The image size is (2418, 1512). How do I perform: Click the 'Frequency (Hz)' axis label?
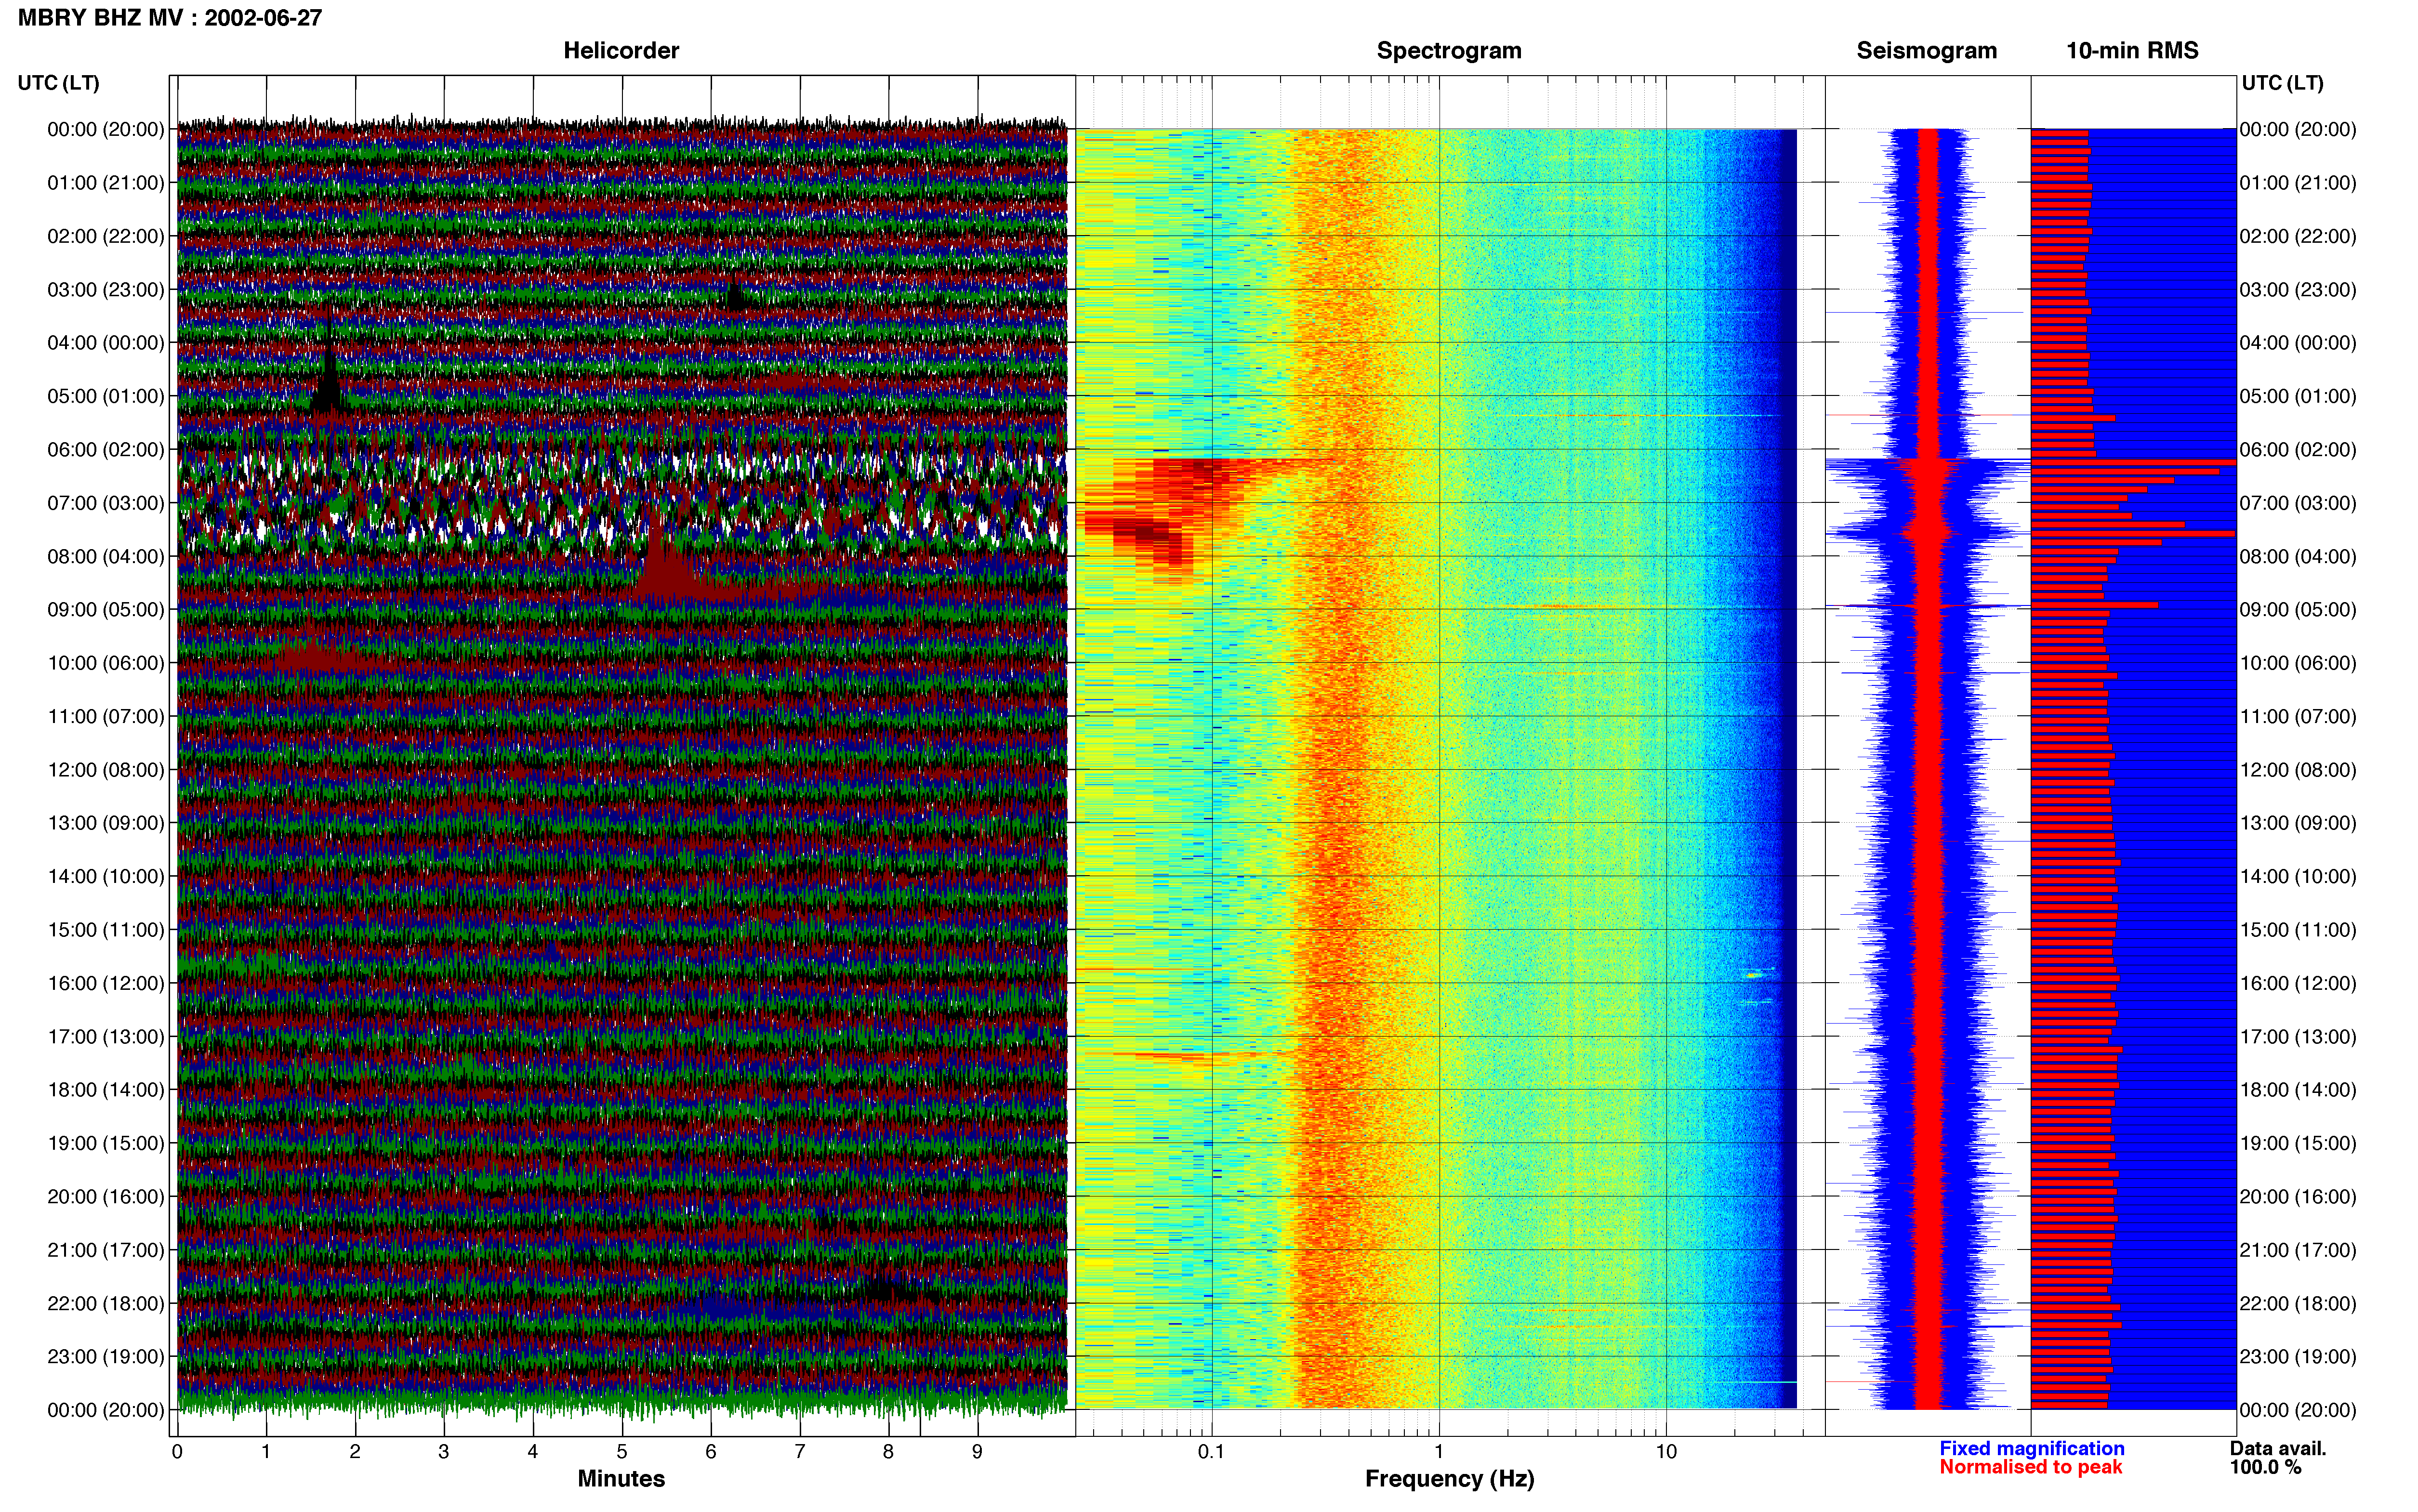[x=1449, y=1479]
